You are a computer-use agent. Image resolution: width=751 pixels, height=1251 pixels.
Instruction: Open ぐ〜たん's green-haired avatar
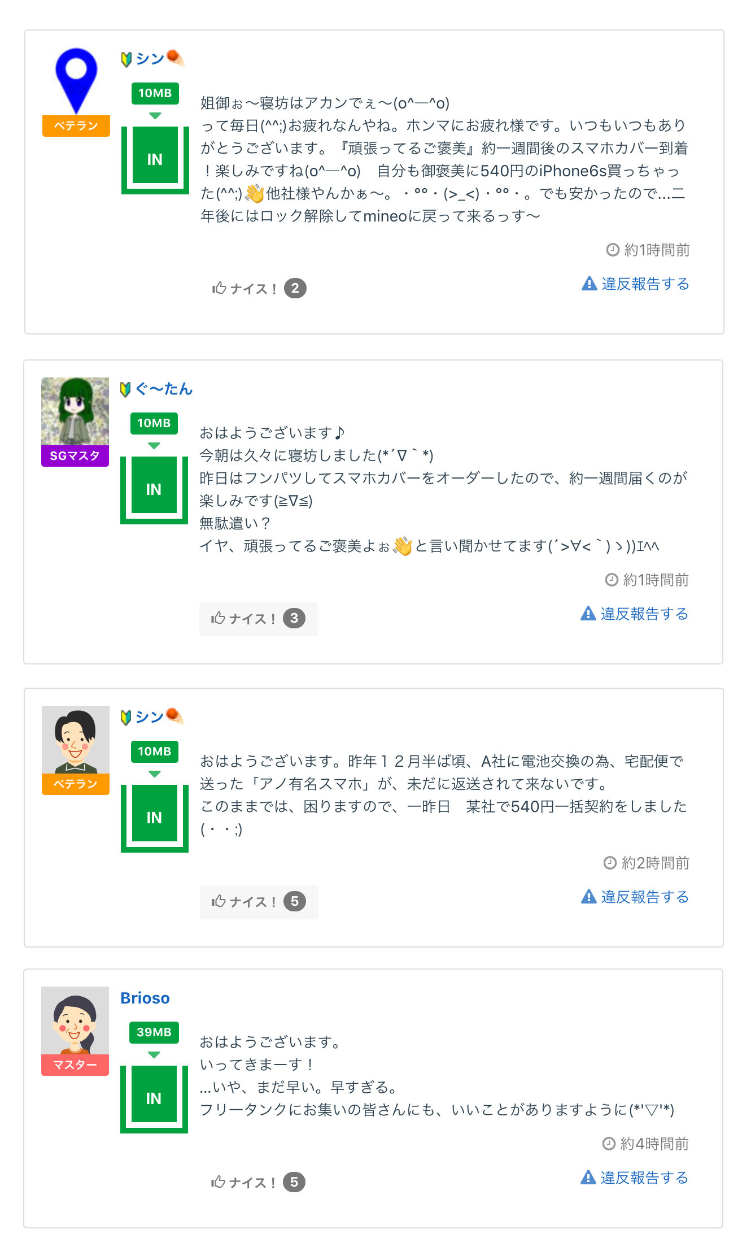pos(75,411)
